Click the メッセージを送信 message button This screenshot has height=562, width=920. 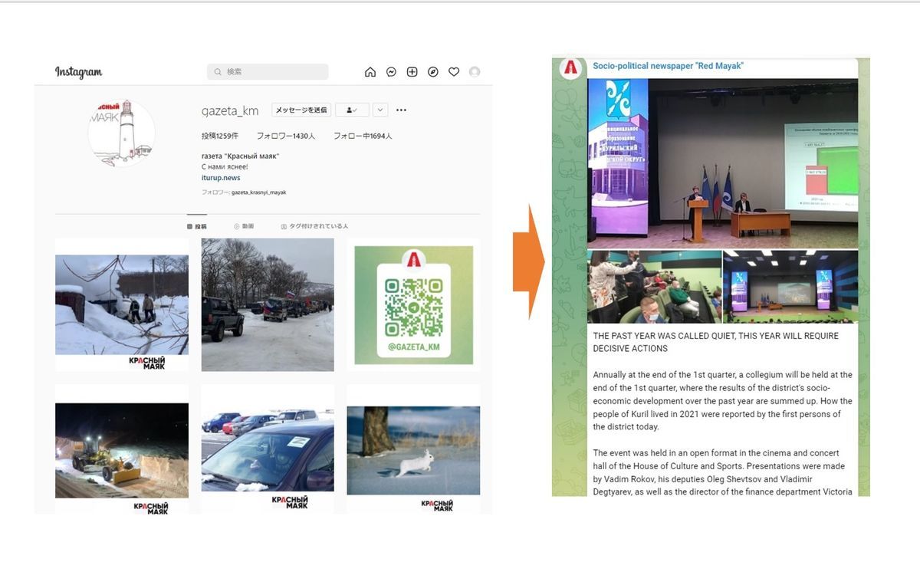tap(301, 110)
